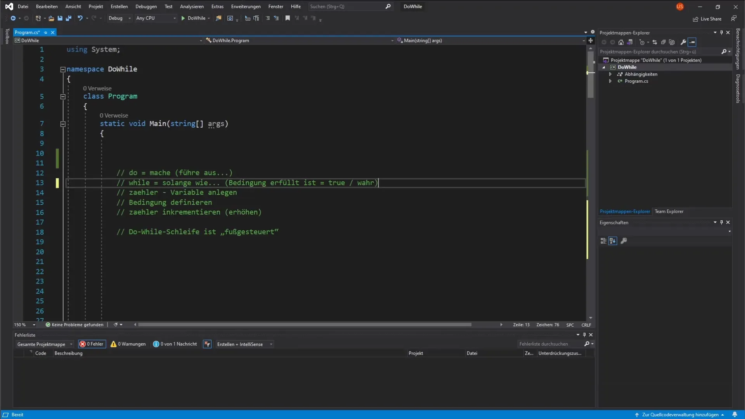The height and width of the screenshot is (419, 745).
Task: Click the Undo arrow icon
Action: pyautogui.click(x=80, y=18)
